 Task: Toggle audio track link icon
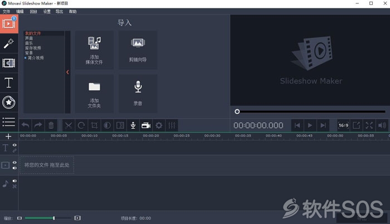coord(14,187)
